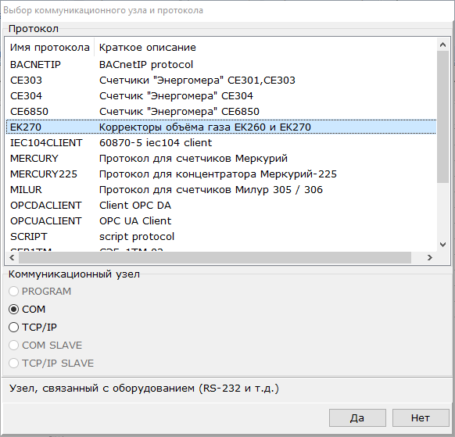The image size is (455, 437).
Task: Click description 'Протокол для счетчиков Милур 305 / 306'
Action: (x=211, y=190)
